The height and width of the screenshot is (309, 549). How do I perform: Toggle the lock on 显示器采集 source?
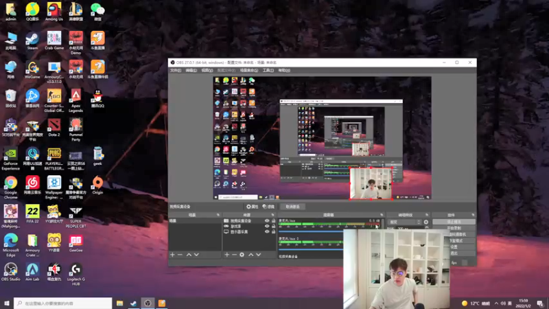pos(273,232)
